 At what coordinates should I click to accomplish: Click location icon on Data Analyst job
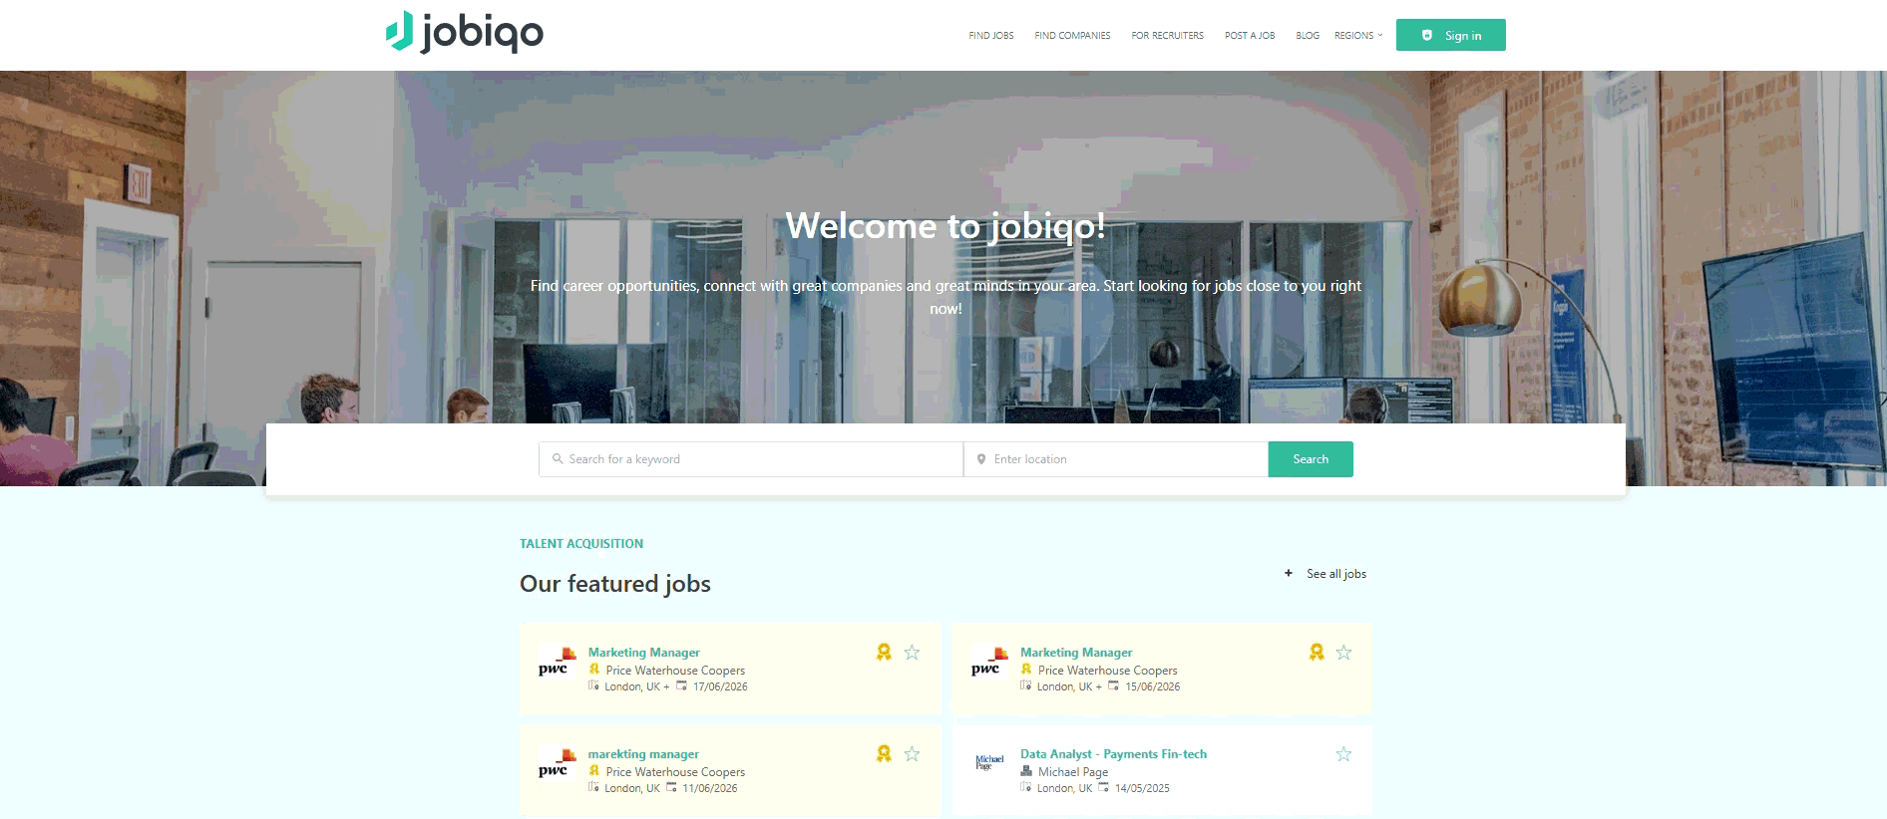point(1026,787)
